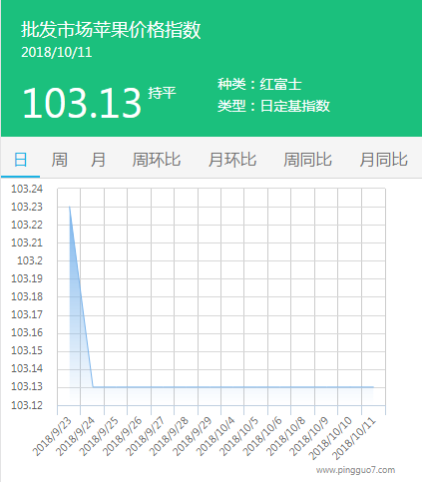Click x-axis label 2018/9/23
Screen dimensions: 422x482
[52, 436]
